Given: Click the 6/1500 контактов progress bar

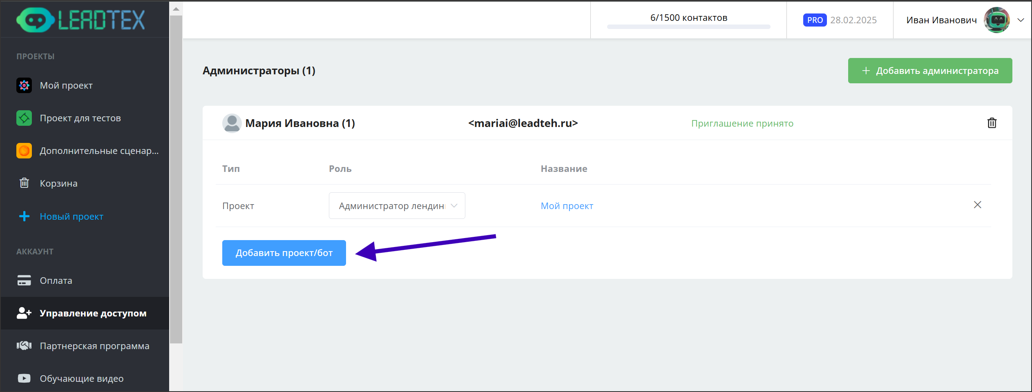Looking at the screenshot, I should tap(688, 27).
